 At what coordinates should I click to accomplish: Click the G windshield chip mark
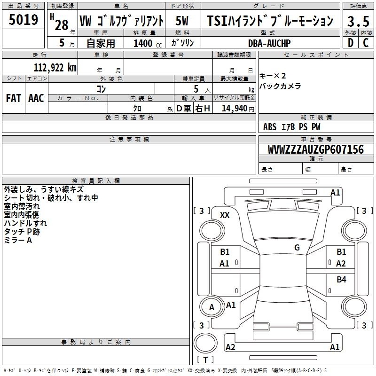tap(297, 248)
